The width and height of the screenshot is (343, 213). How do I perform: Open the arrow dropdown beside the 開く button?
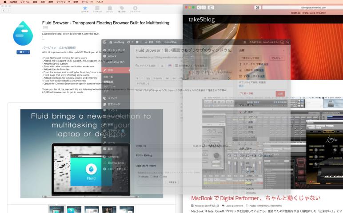coord(28,52)
